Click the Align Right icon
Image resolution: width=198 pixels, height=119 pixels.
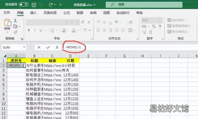click(x=111, y=30)
